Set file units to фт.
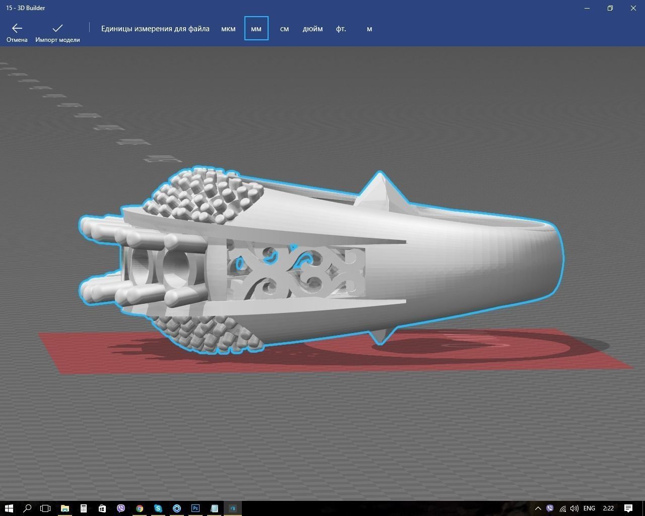 pyautogui.click(x=341, y=29)
